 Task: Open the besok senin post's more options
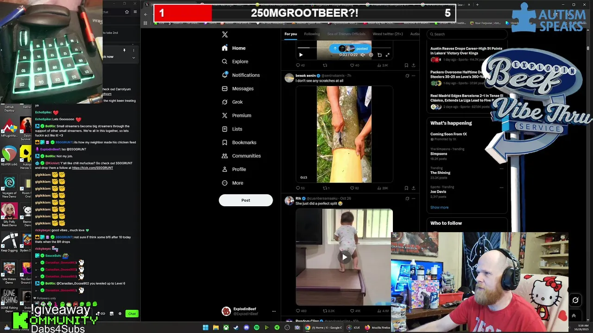point(413,76)
